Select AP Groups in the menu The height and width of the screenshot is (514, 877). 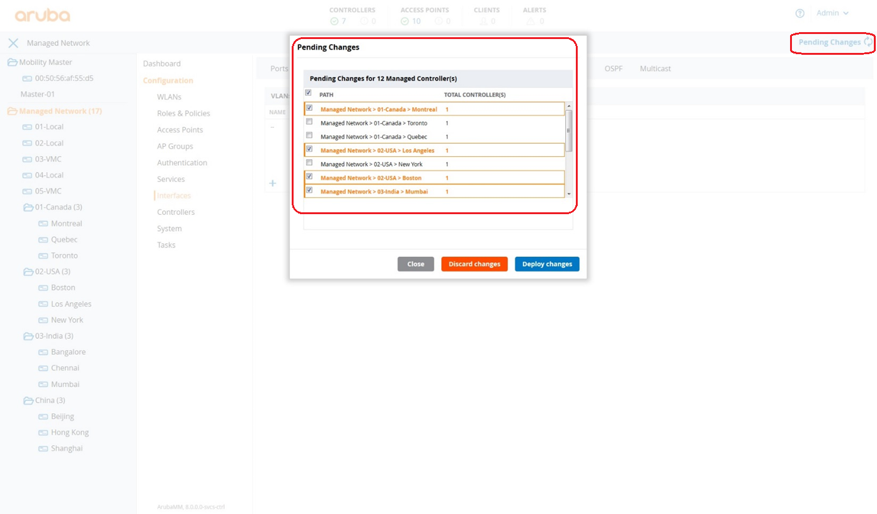pyautogui.click(x=175, y=146)
